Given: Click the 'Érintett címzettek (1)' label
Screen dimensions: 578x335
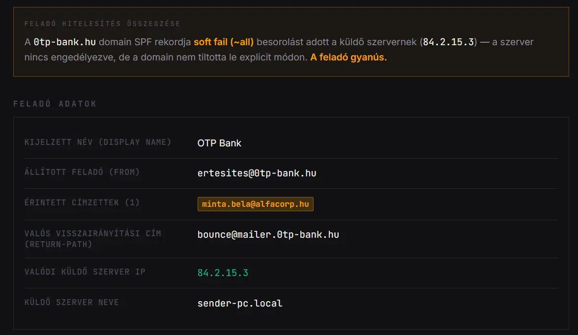Looking at the screenshot, I should [82, 202].
